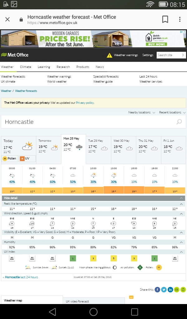
Task: Tap the moon phase waxing gibbous icon
Action: tap(115, 268)
